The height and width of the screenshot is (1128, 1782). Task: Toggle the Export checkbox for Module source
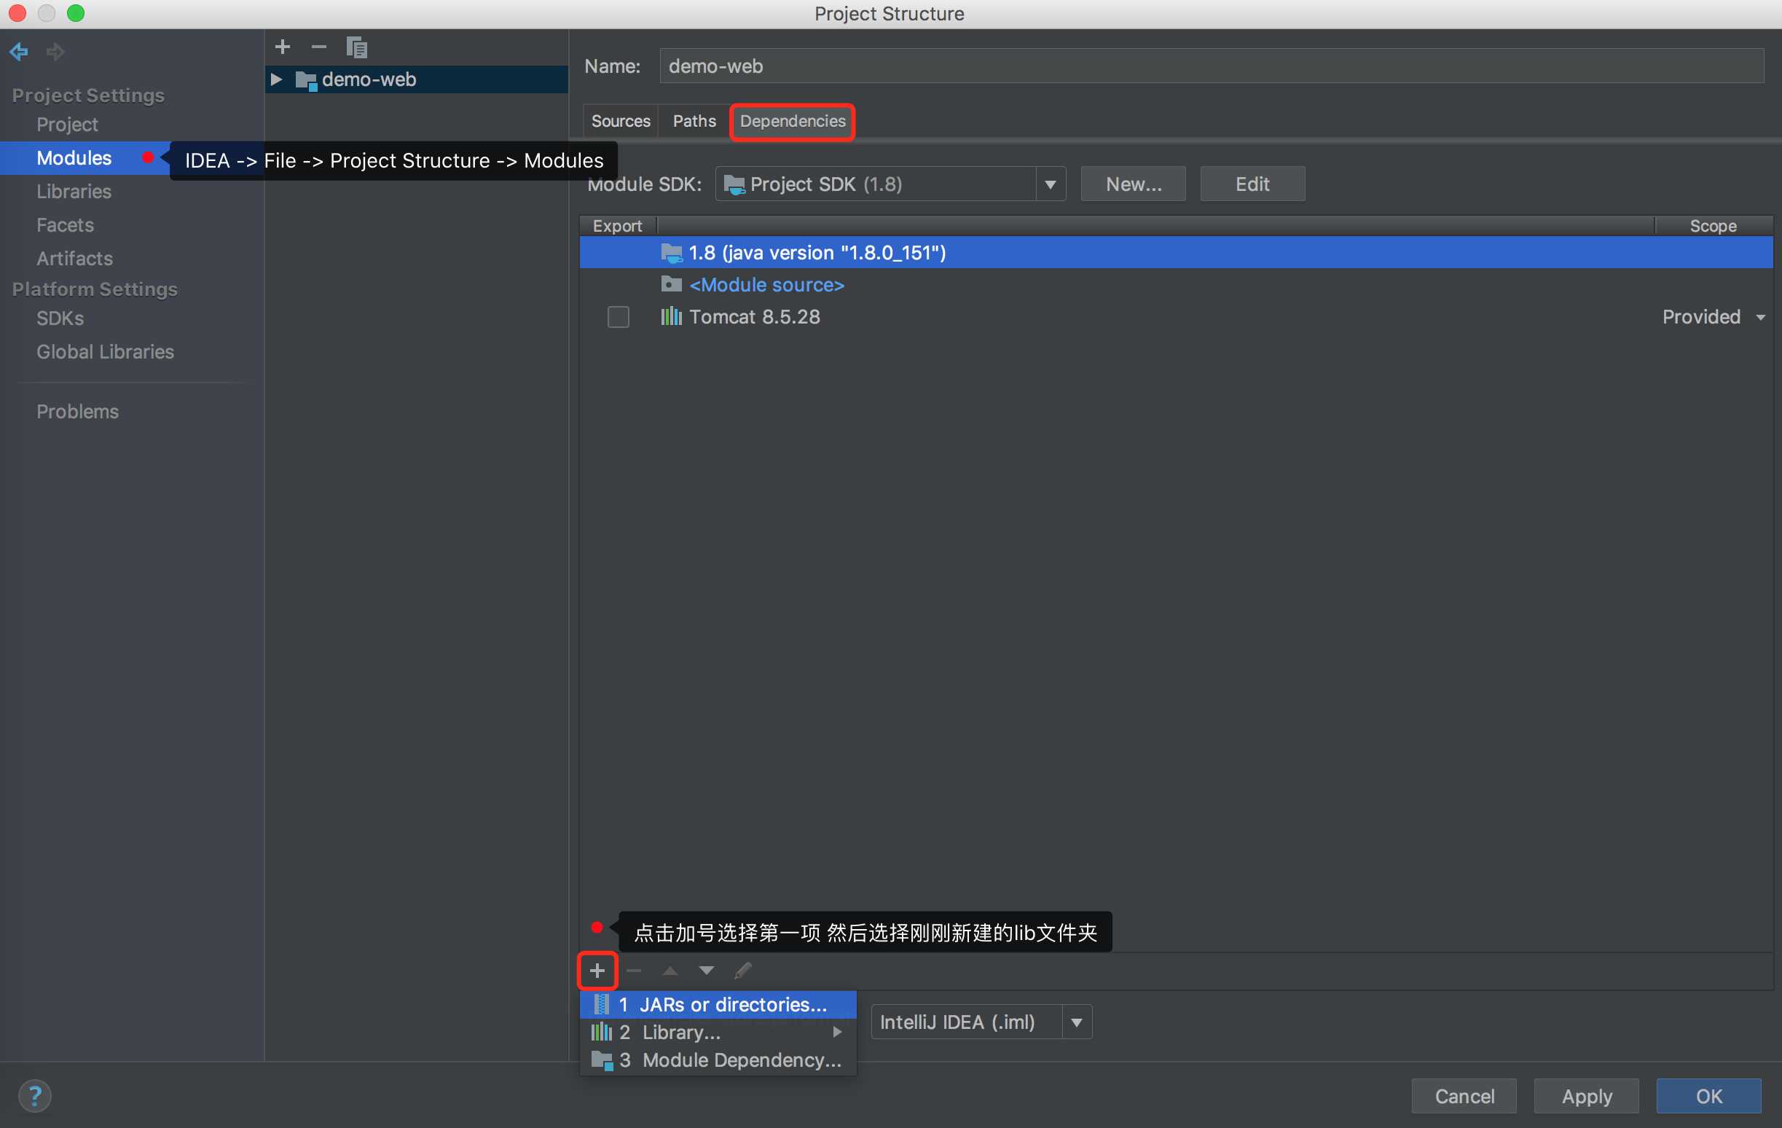617,283
